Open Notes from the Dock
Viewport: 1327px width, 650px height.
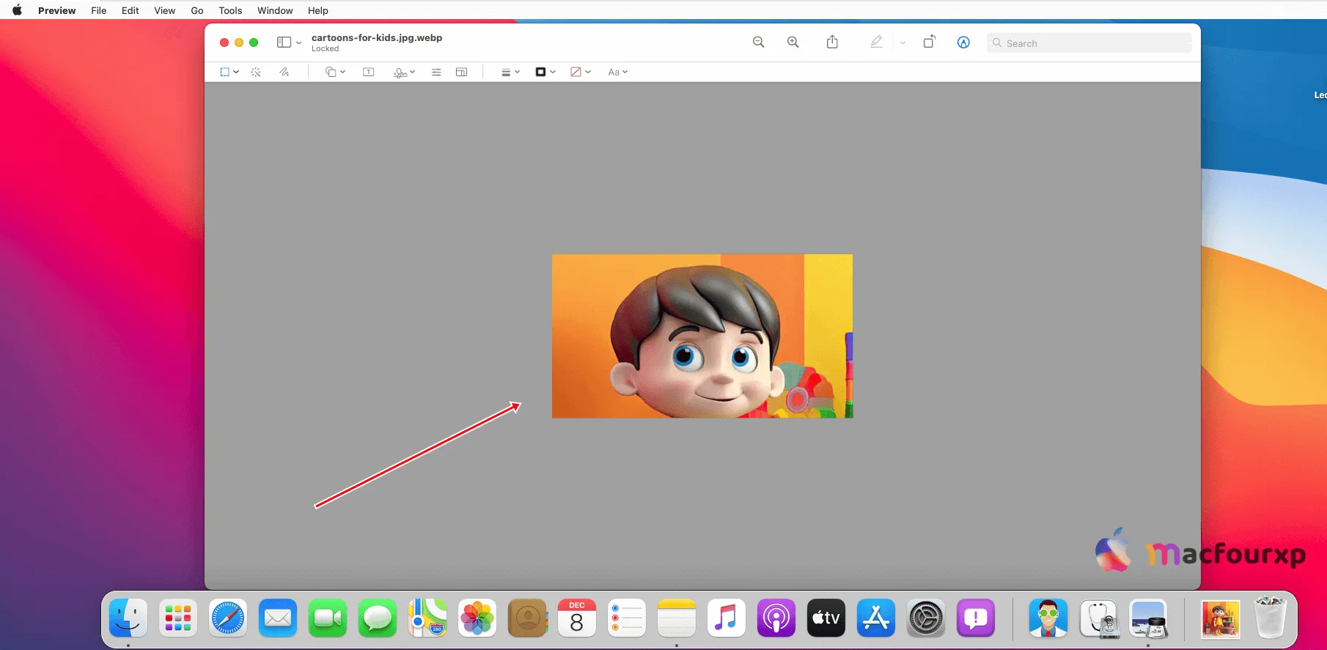pos(677,618)
